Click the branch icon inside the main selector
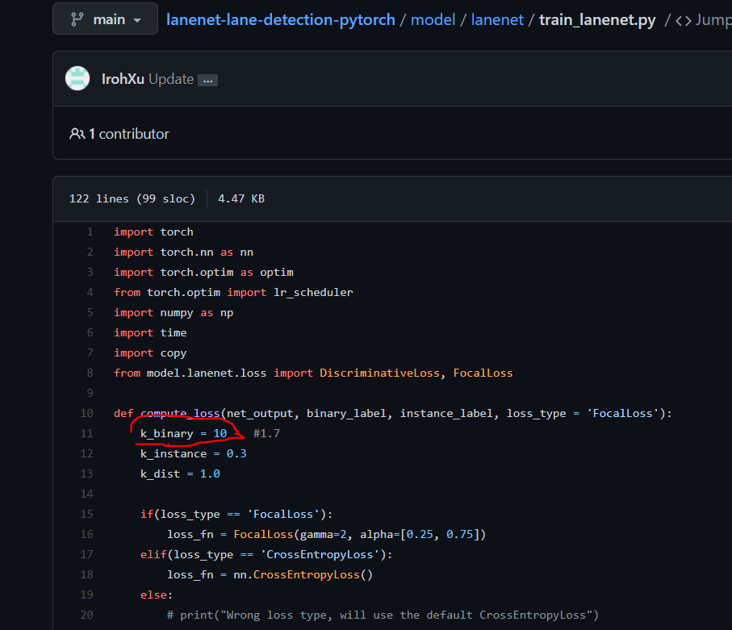Viewport: 732px width, 630px height. (x=76, y=19)
